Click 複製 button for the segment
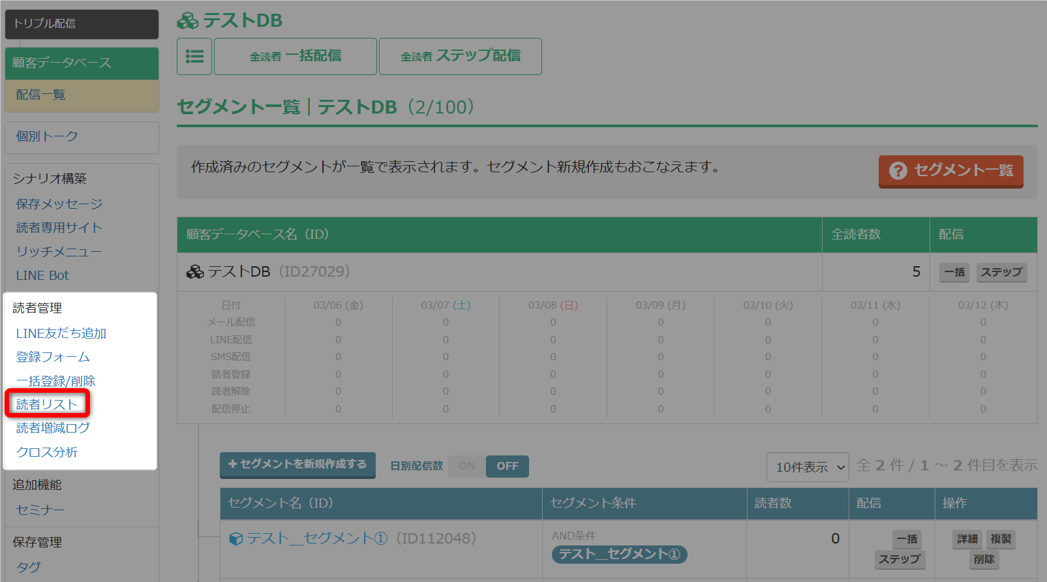The height and width of the screenshot is (582, 1047). [x=1001, y=539]
